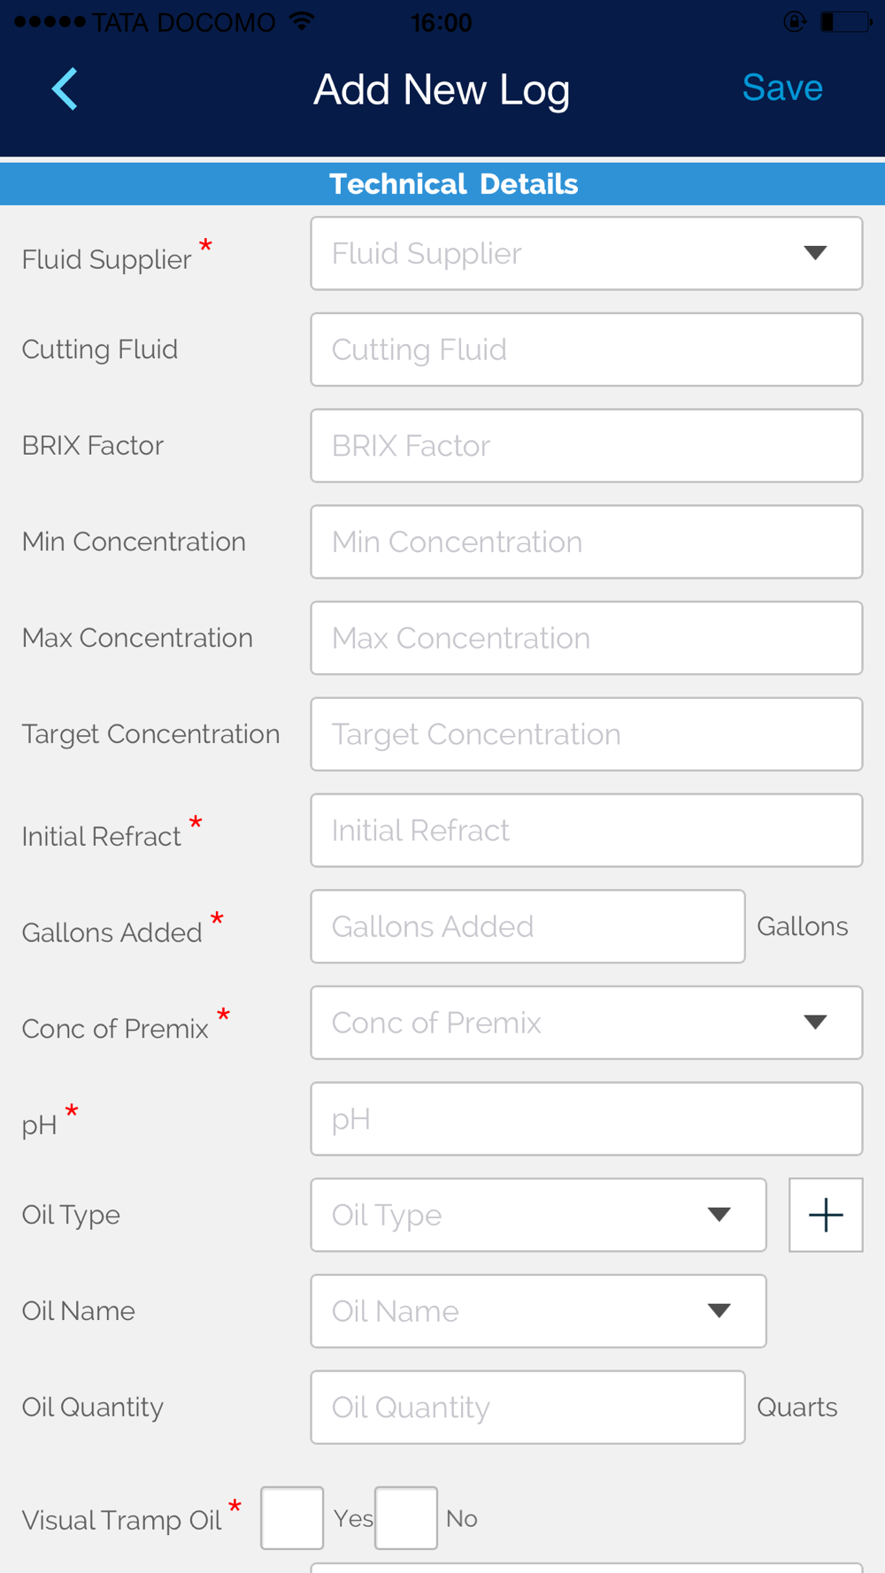
Task: Tap the Min Concentration field
Action: [586, 542]
